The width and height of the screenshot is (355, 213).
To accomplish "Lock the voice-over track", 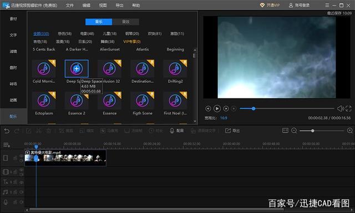I will [15, 202].
